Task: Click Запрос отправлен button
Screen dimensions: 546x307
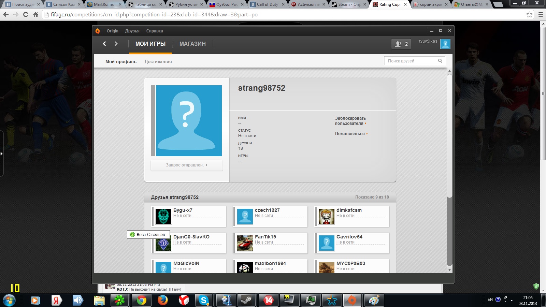Action: tap(187, 165)
